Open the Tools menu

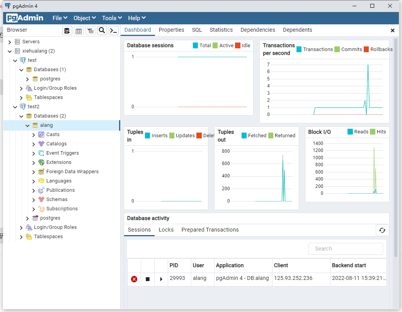tap(112, 18)
